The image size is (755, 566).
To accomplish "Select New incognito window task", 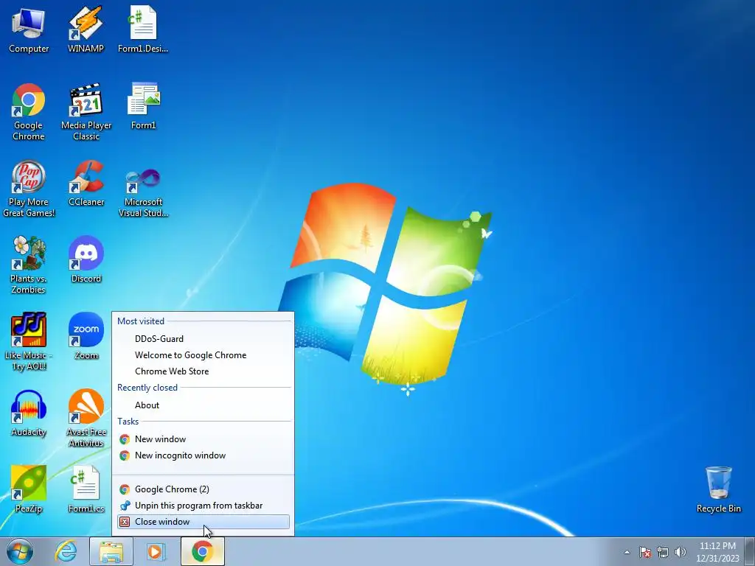I will tap(203, 455).
